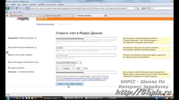Switch to Camtasia Studio taskbar window
Image resolution: width=179 pixels, height=100 pixels.
tap(95, 98)
